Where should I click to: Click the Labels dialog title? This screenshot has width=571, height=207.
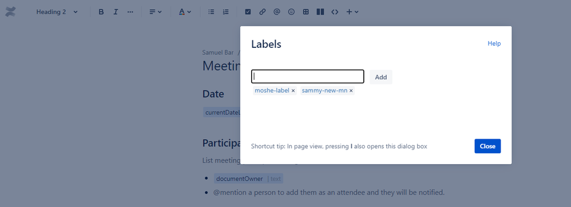[x=266, y=44]
